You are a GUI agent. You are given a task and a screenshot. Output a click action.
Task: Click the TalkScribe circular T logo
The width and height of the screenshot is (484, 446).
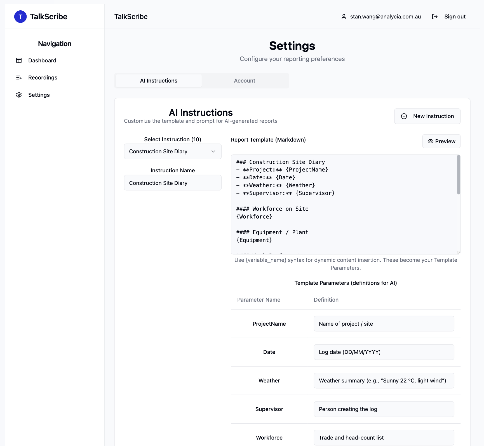[20, 17]
